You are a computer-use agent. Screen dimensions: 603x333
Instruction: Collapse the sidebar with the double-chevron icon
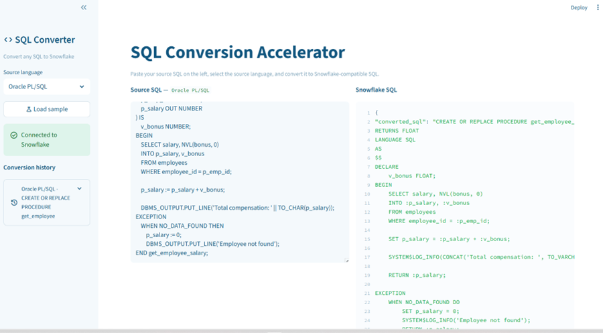(84, 7)
